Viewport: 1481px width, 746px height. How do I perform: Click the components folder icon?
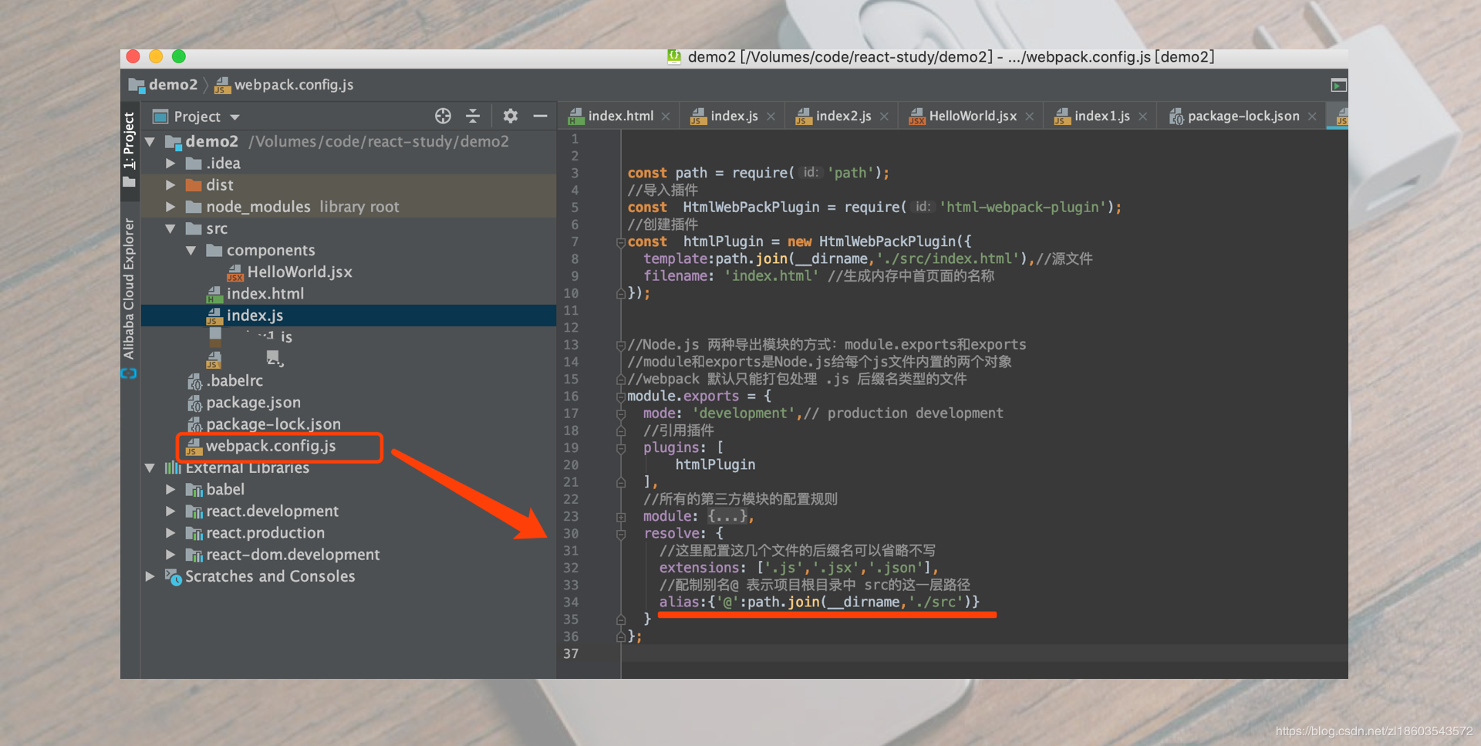[214, 250]
